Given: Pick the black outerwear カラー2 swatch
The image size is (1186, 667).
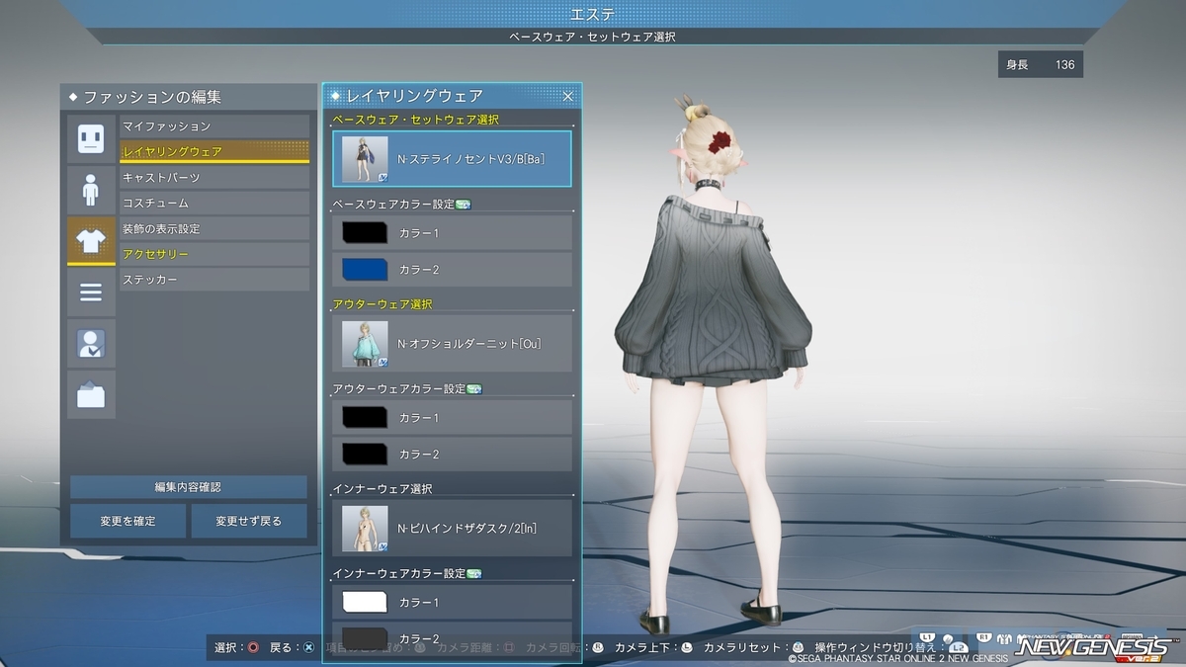Looking at the screenshot, I should [365, 455].
